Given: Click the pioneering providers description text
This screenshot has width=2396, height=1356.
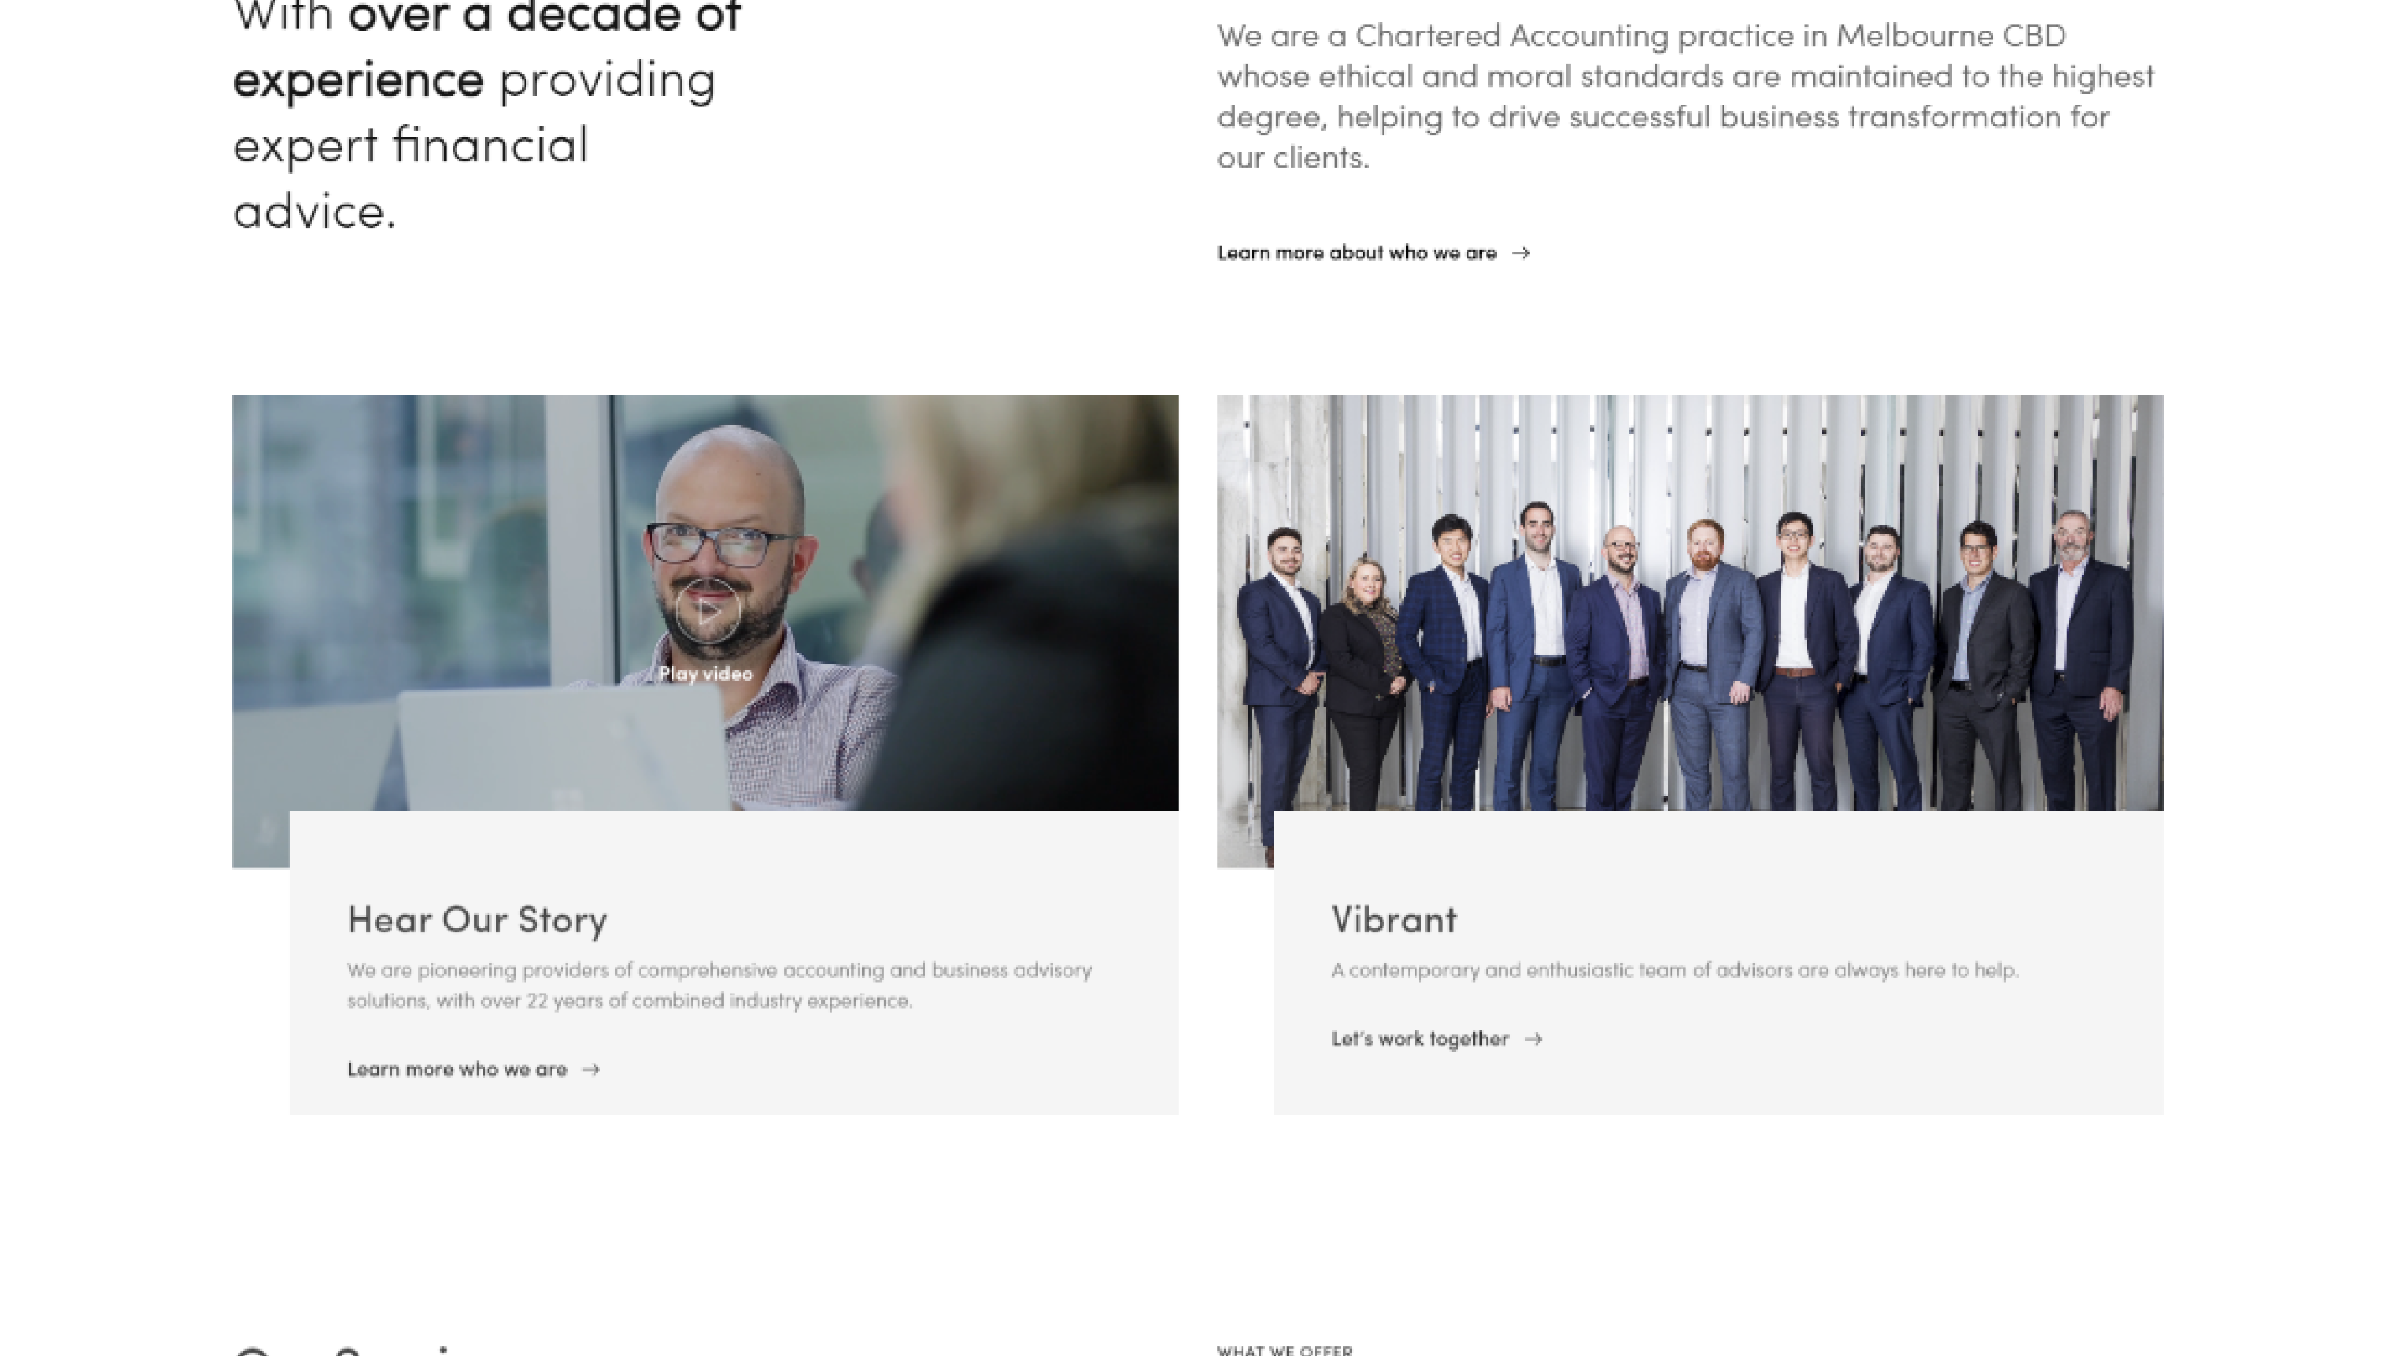Looking at the screenshot, I should tap(719, 985).
